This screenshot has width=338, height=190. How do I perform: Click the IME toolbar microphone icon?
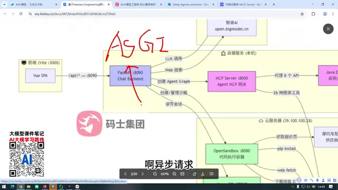[317, 180]
